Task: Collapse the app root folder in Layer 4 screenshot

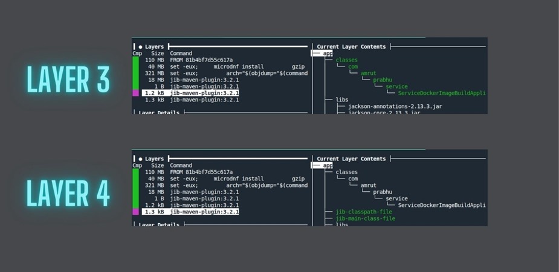Action: (328, 165)
